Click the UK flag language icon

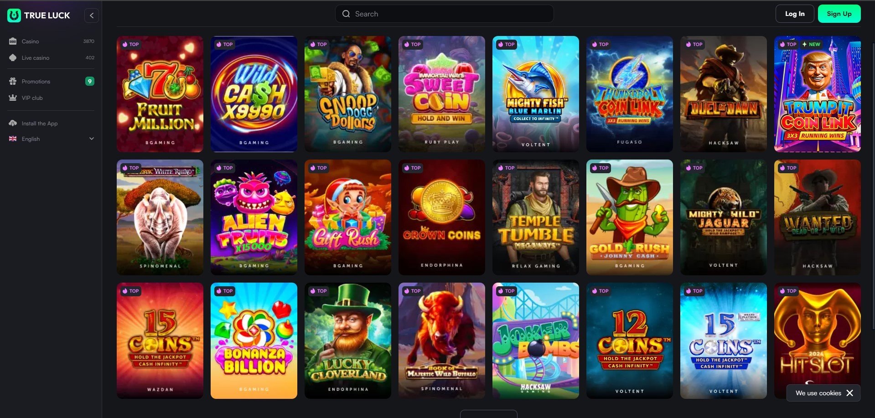click(x=13, y=139)
